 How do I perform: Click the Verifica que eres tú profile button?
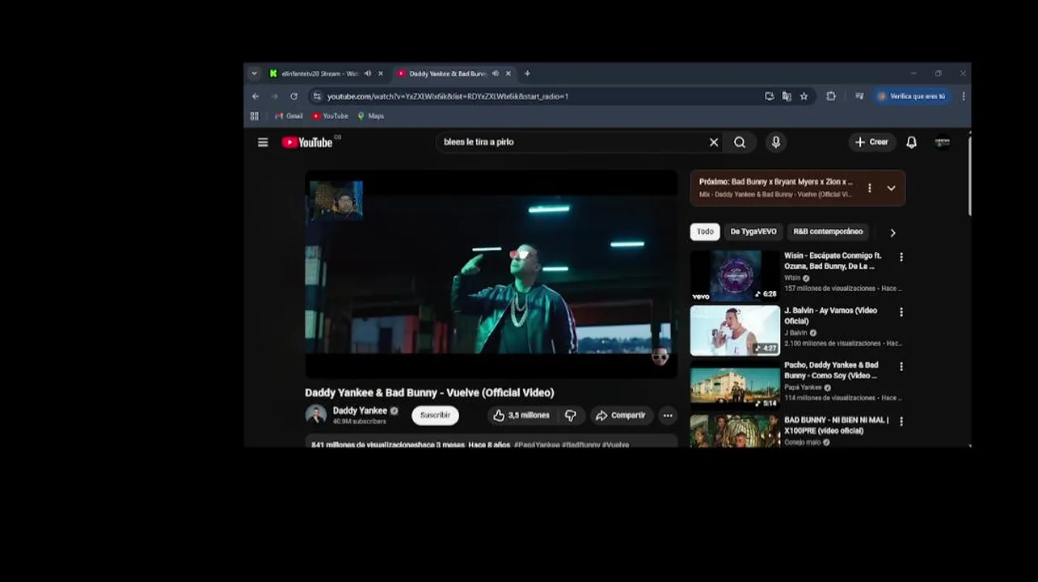(x=912, y=96)
